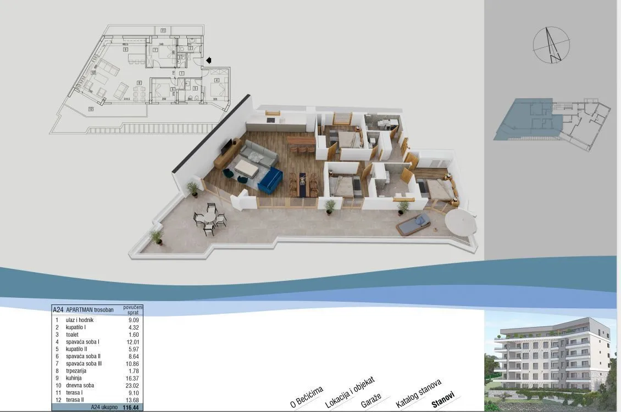This screenshot has width=621, height=412.
Task: Open the 'Lokacija i objekat' tab
Action: [350, 393]
